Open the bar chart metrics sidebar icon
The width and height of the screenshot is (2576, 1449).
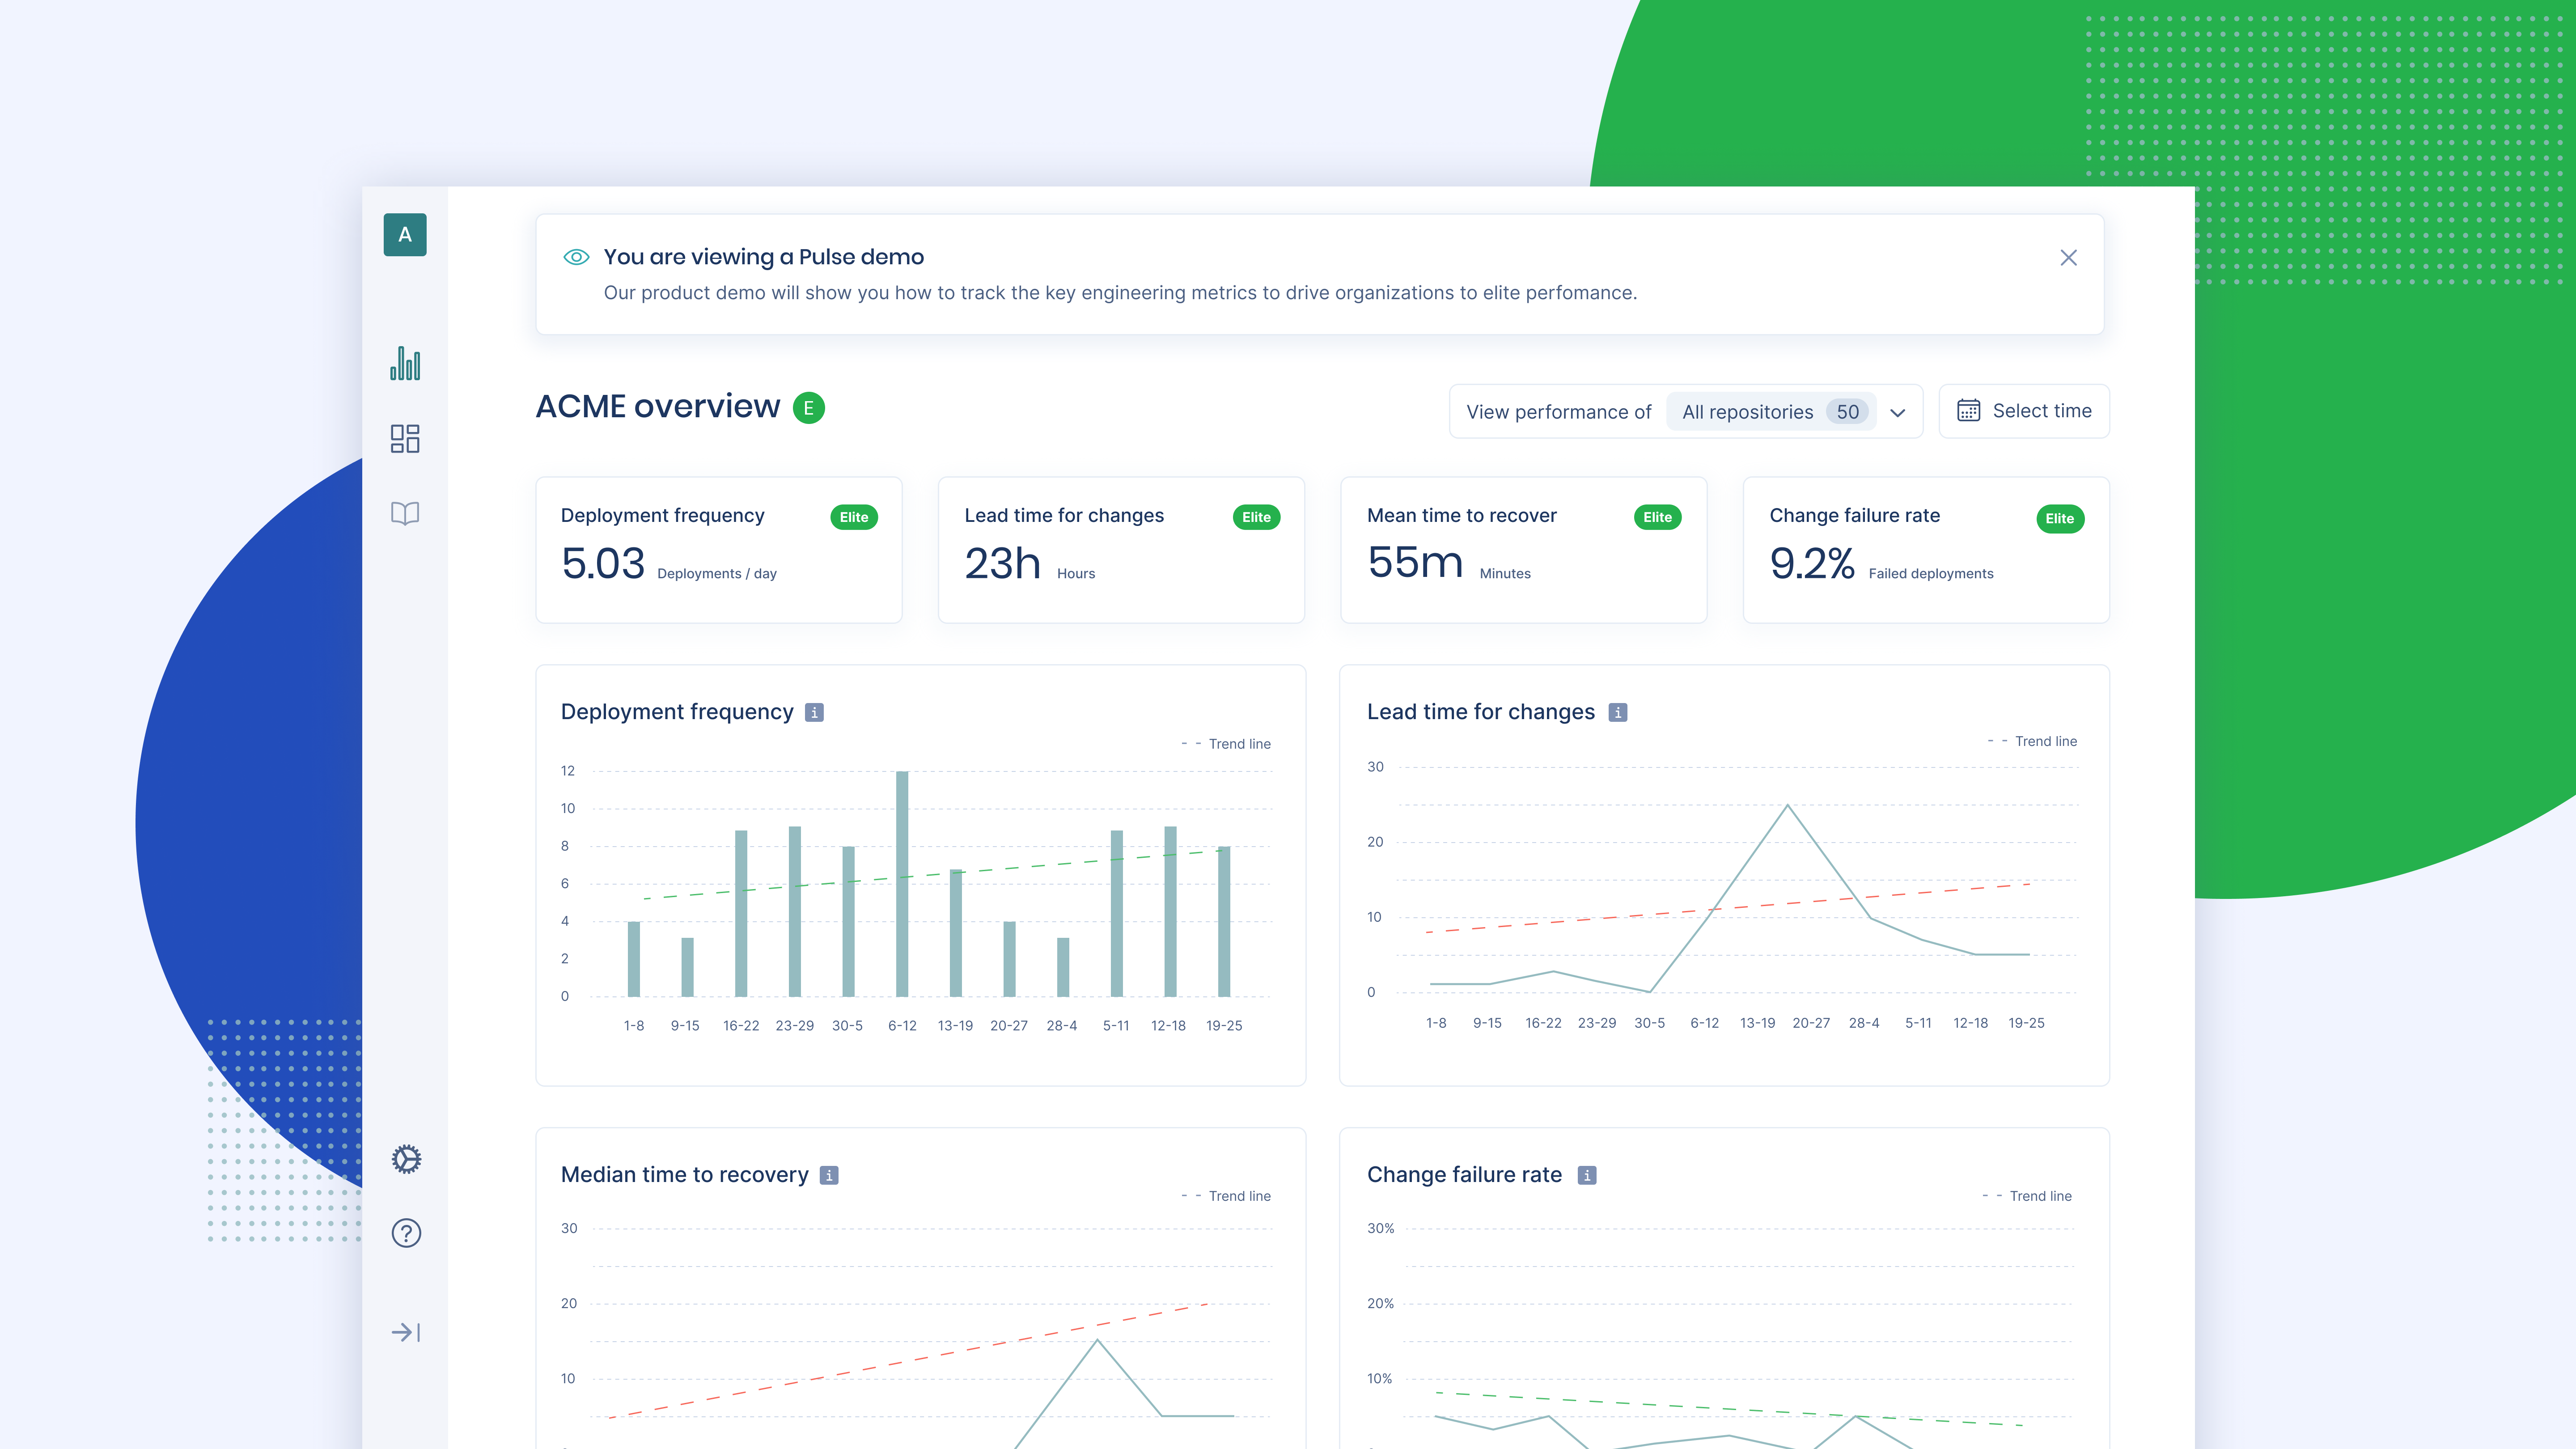pos(405,364)
